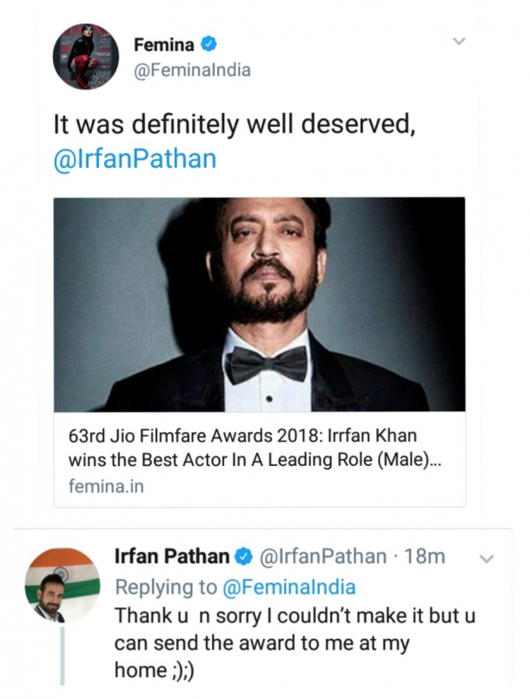Click the @FeminaIndia handle under Femina
This screenshot has height=699, width=530.
[x=191, y=70]
